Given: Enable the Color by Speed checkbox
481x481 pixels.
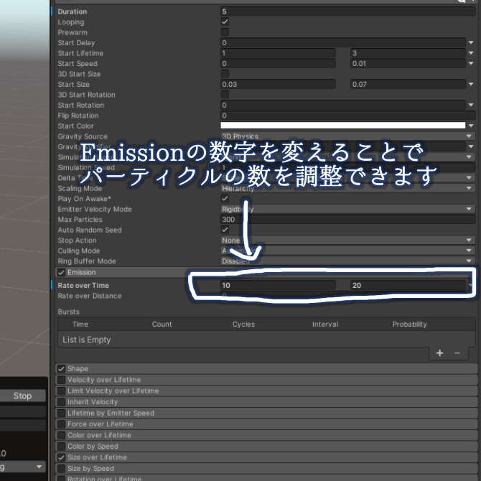Looking at the screenshot, I should [x=61, y=447].
